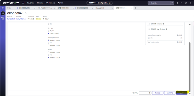Open the Admin menu

(x=60, y=3)
